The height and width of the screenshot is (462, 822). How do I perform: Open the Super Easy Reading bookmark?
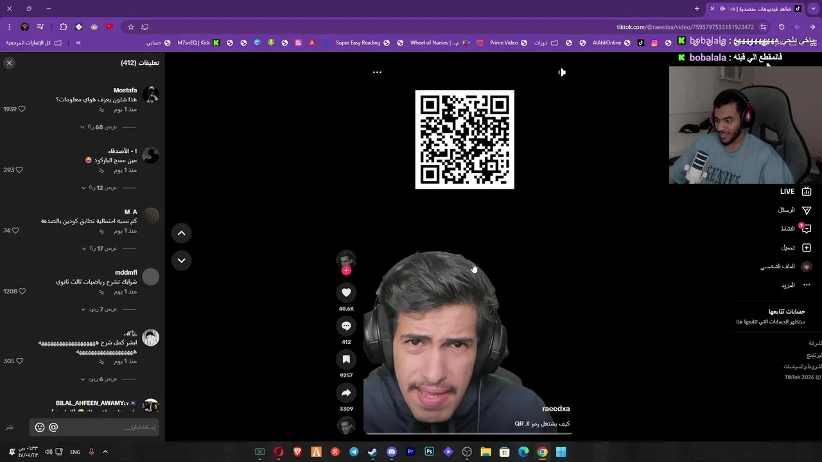coord(362,43)
